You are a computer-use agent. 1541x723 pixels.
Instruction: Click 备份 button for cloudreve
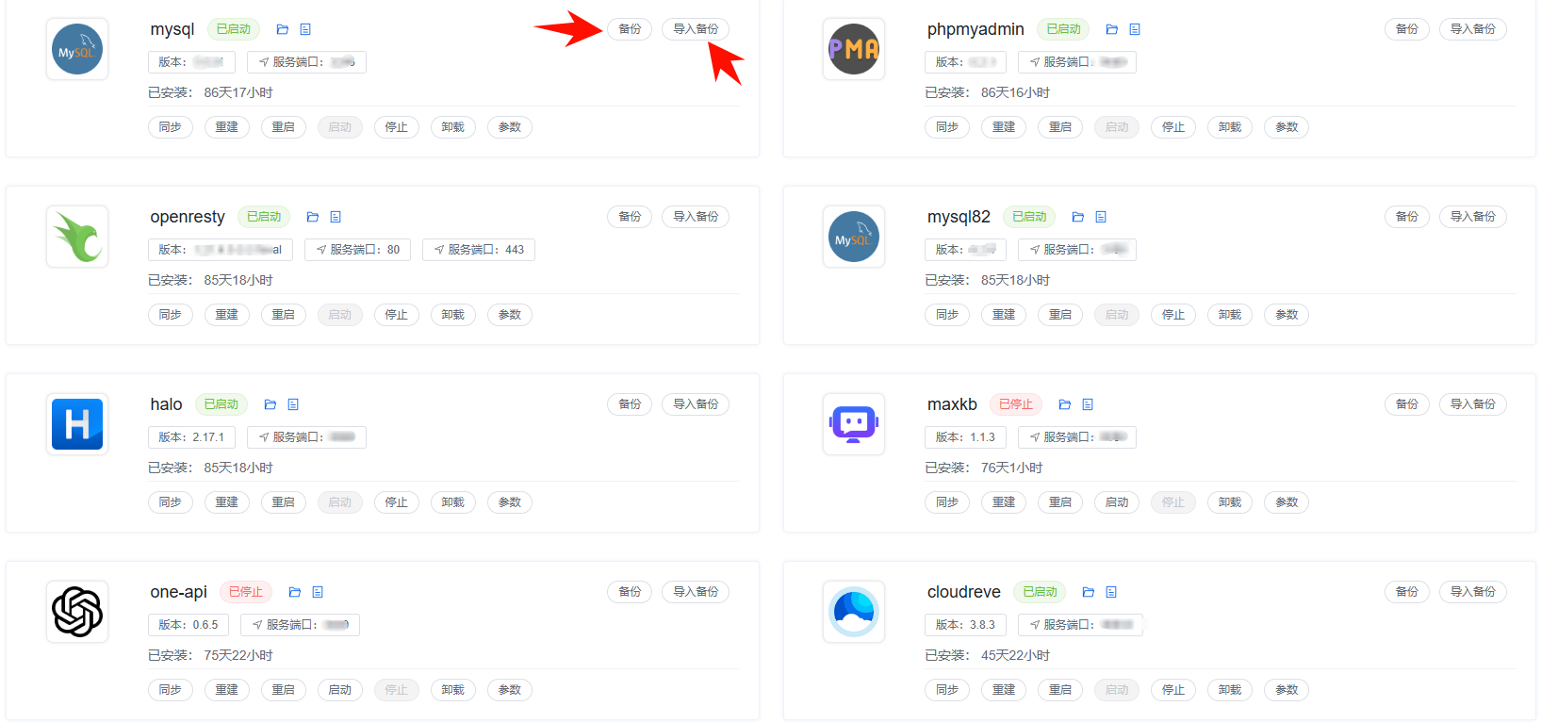click(1407, 592)
